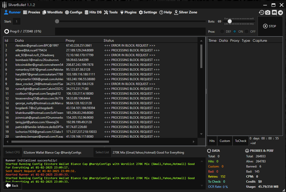The width and height of the screenshot is (286, 192).
Task: Click the Start position input field
Action: tap(17, 22)
